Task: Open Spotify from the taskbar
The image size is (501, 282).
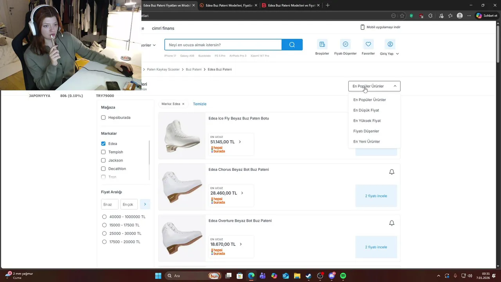Action: (343, 276)
